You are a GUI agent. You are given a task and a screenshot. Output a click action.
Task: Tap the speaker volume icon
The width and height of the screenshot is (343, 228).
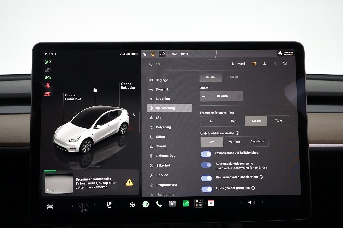point(251,203)
